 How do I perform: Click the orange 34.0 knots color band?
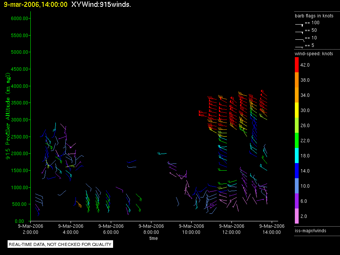pyautogui.click(x=297, y=95)
